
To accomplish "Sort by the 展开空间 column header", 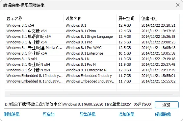I will coord(128,18).
